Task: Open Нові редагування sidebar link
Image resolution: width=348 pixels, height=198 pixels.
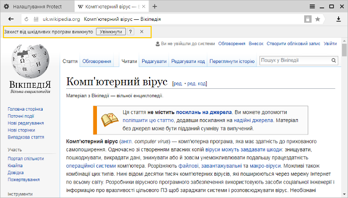Action: (26, 123)
